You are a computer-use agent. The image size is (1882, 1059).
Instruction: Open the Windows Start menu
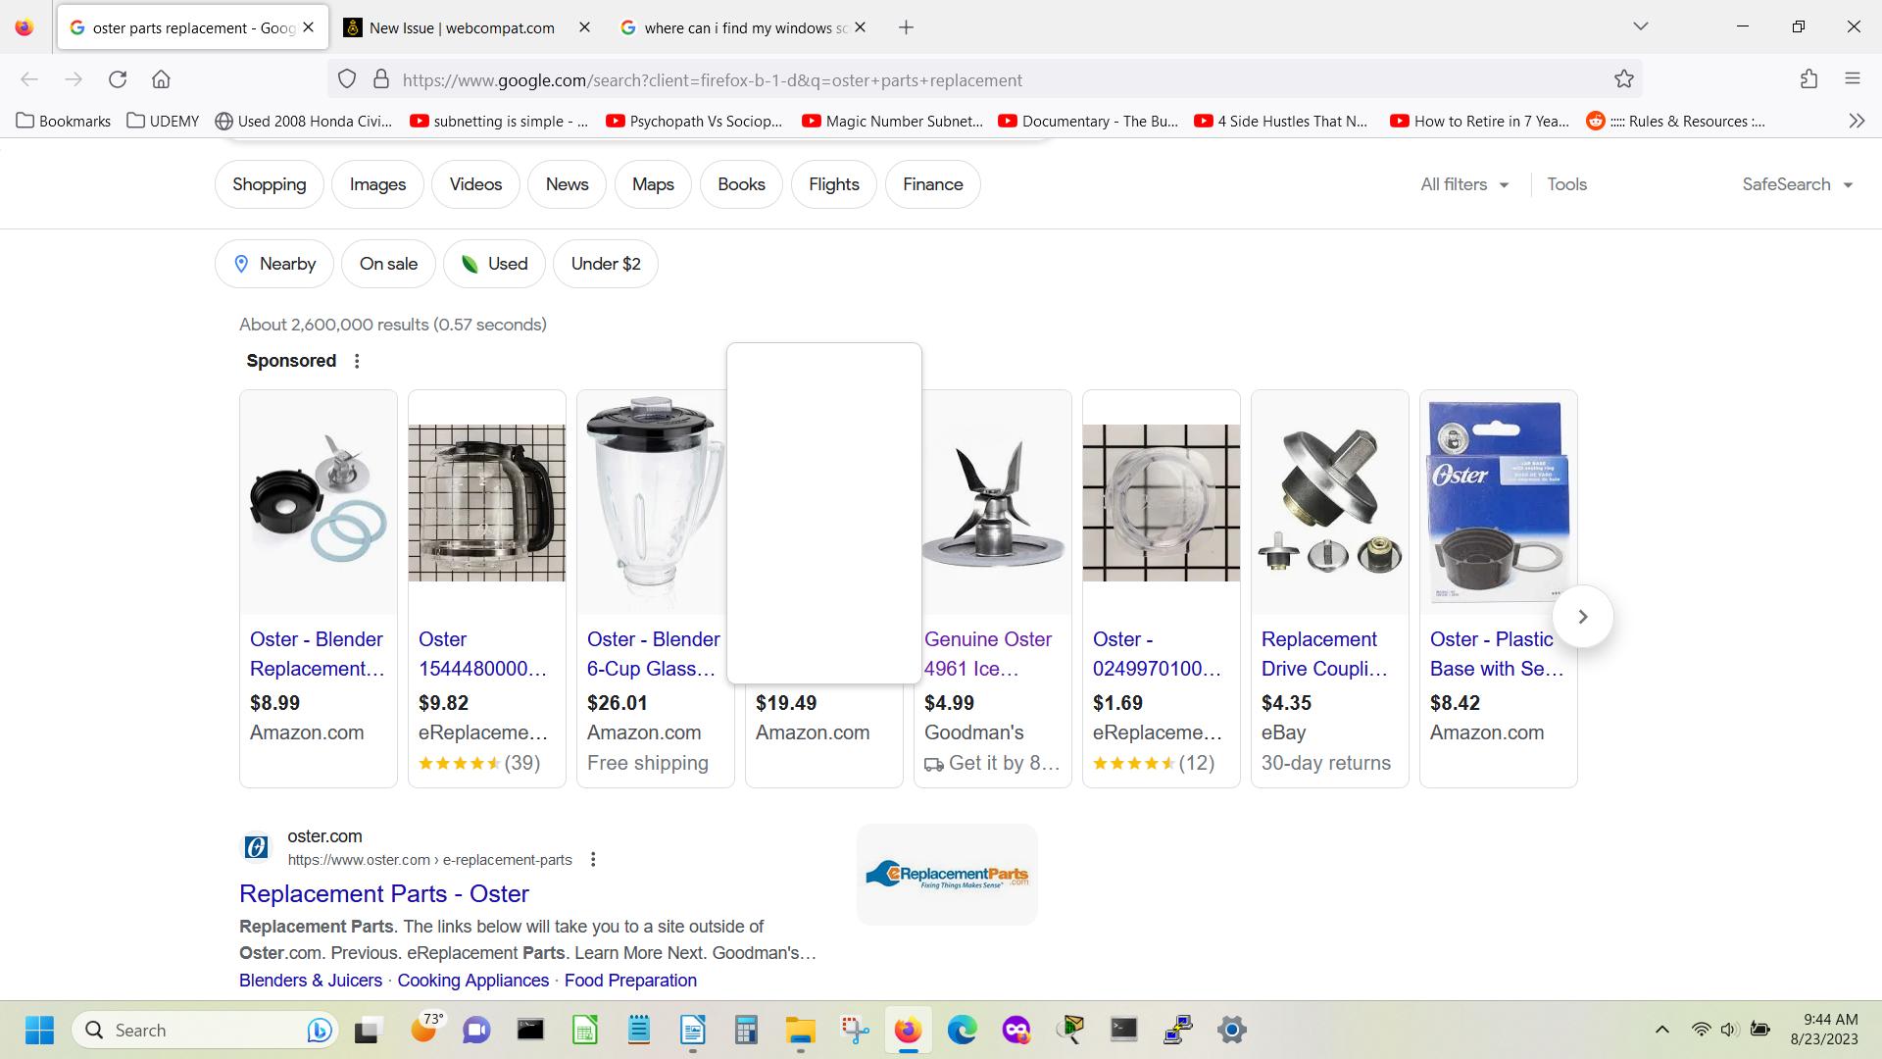39,1030
